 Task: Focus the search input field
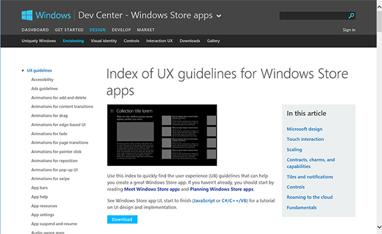(x=313, y=16)
